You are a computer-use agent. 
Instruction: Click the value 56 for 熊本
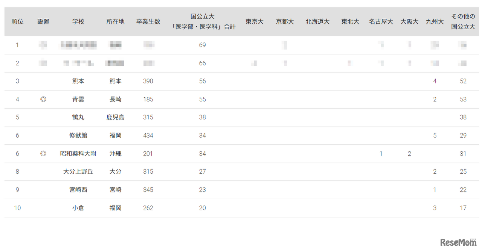202,81
